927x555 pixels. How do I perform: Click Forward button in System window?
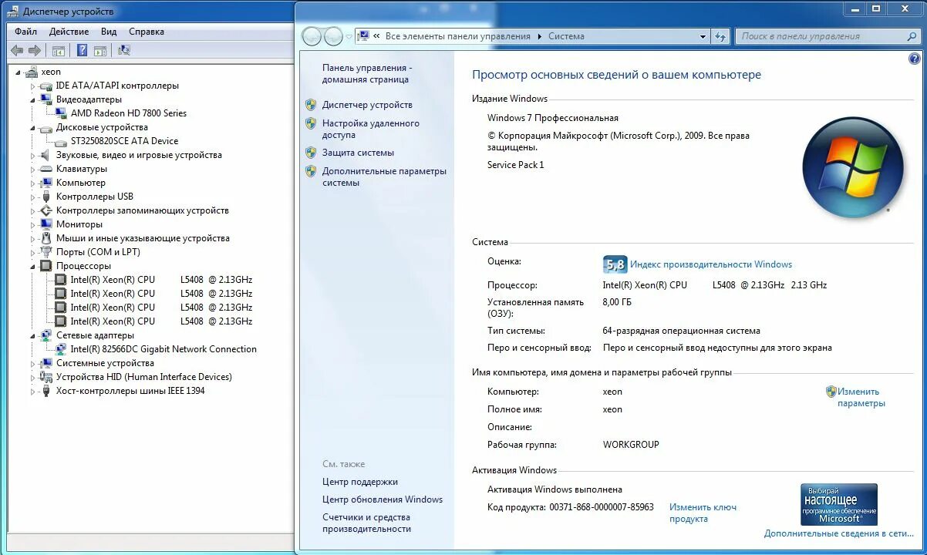click(x=333, y=36)
